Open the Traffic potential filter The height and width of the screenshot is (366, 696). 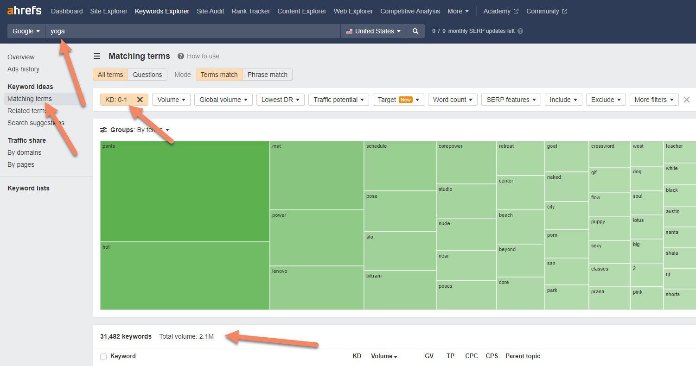point(339,100)
